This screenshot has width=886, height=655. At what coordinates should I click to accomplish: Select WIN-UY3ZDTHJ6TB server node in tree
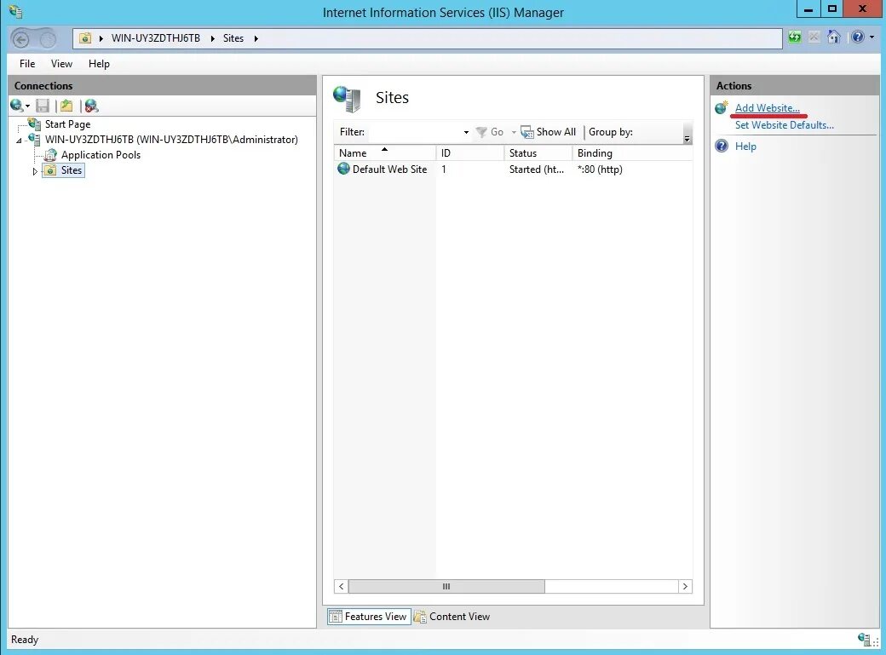pos(171,140)
